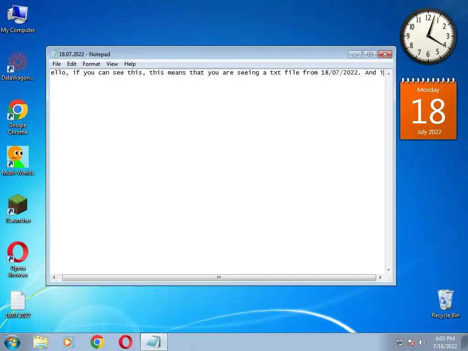Click the analog clock gadget
Viewport: 468px width, 351px height.
tap(428, 36)
